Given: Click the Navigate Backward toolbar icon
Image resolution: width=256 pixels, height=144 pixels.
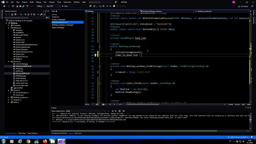Looking at the screenshot, I should 4,6.
